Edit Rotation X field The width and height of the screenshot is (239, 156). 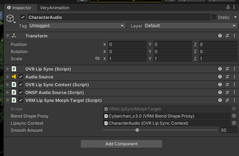[128, 52]
